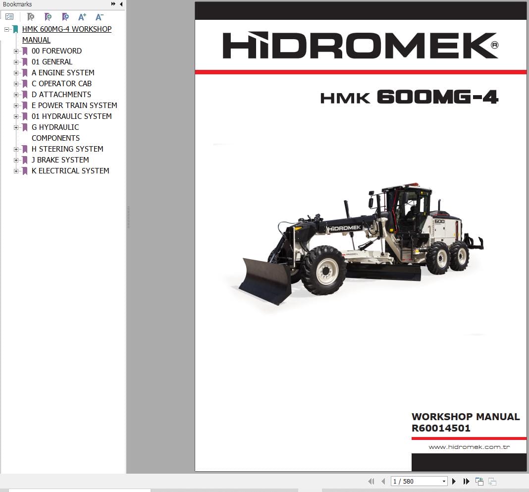Viewport: 529px width, 492px height.
Task: Click the purple bookmark icon beside K ELECTRICAL SYSTEM
Action: [x=25, y=171]
